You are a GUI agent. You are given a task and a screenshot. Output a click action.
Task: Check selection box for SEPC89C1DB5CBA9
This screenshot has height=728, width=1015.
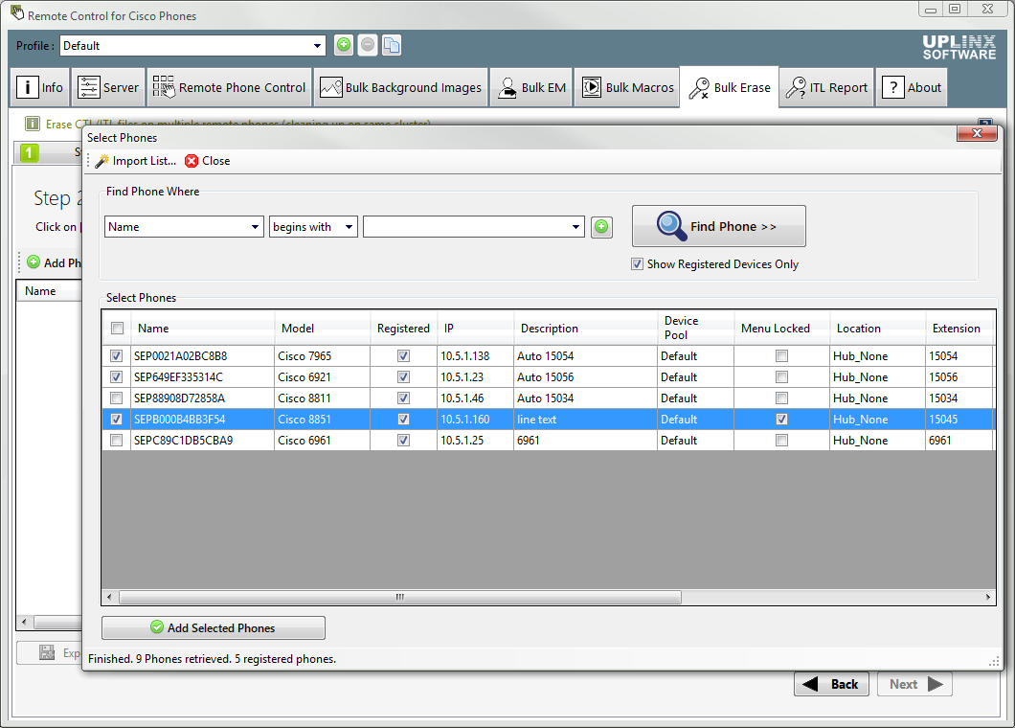[117, 441]
